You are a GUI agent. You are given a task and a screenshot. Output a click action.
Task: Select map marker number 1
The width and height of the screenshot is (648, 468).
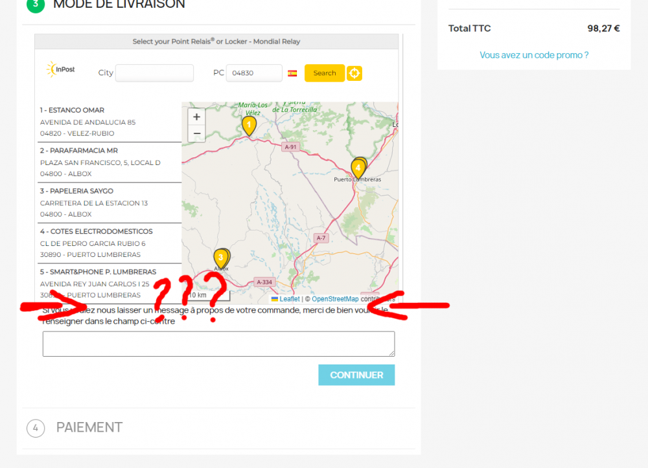(x=249, y=126)
